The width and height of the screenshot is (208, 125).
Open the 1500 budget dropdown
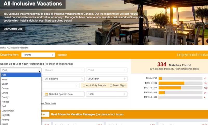(107, 94)
